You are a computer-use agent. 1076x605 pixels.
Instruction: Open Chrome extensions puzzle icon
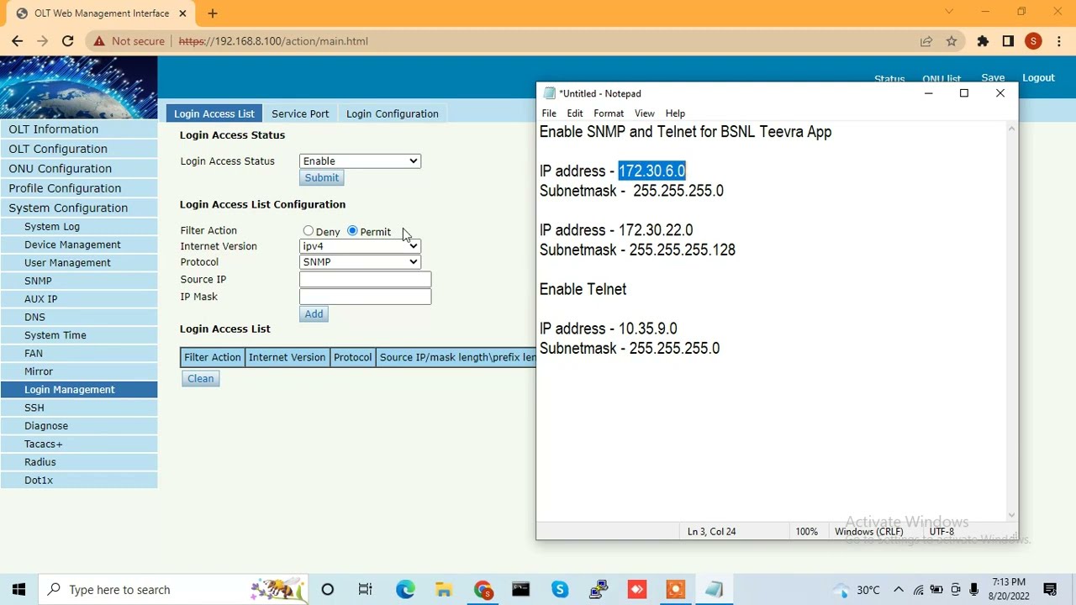pos(983,41)
